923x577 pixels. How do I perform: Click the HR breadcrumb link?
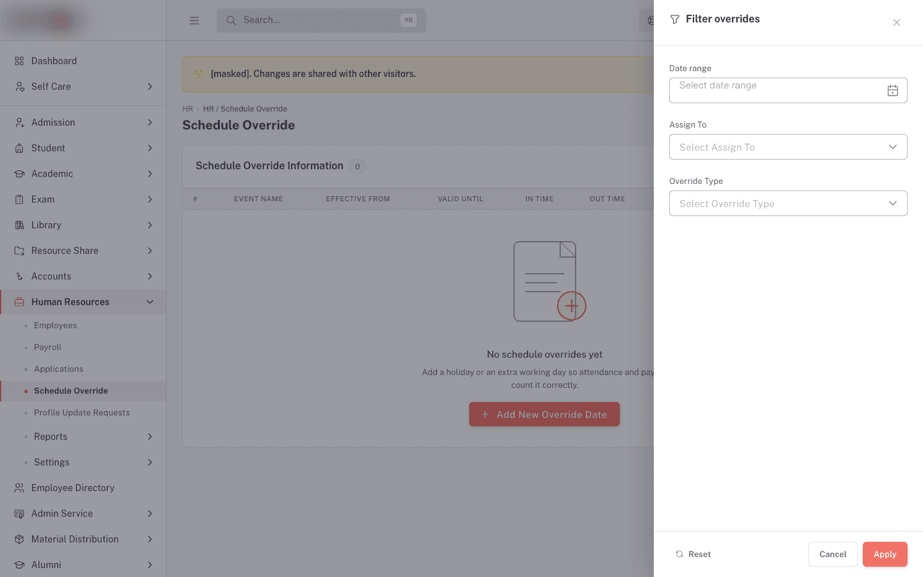point(187,109)
